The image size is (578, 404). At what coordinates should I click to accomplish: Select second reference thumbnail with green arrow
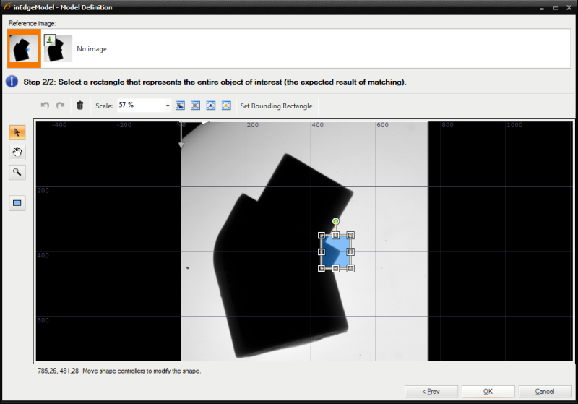pyautogui.click(x=58, y=48)
